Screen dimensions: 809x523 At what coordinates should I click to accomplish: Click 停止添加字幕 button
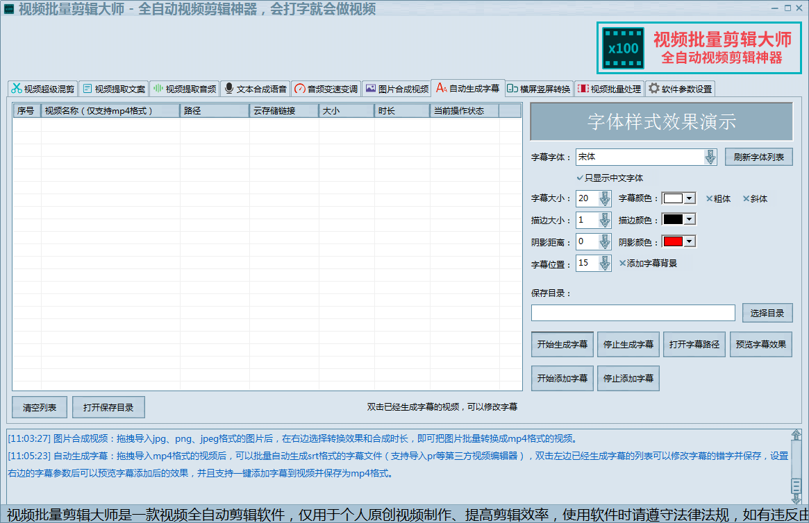[628, 378]
